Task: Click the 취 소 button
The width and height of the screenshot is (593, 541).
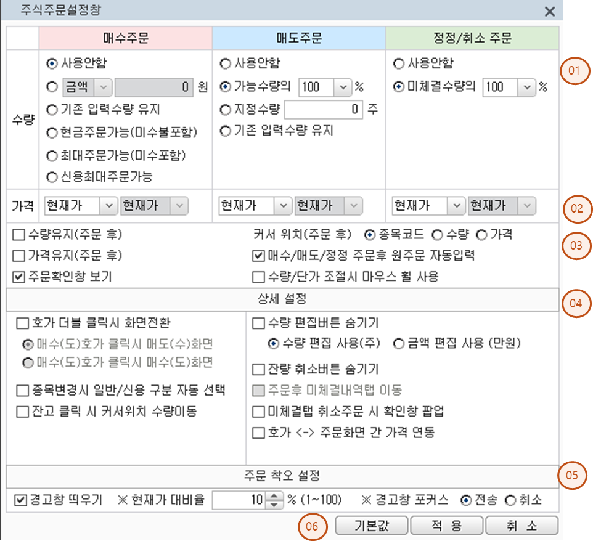Action: [x=521, y=526]
